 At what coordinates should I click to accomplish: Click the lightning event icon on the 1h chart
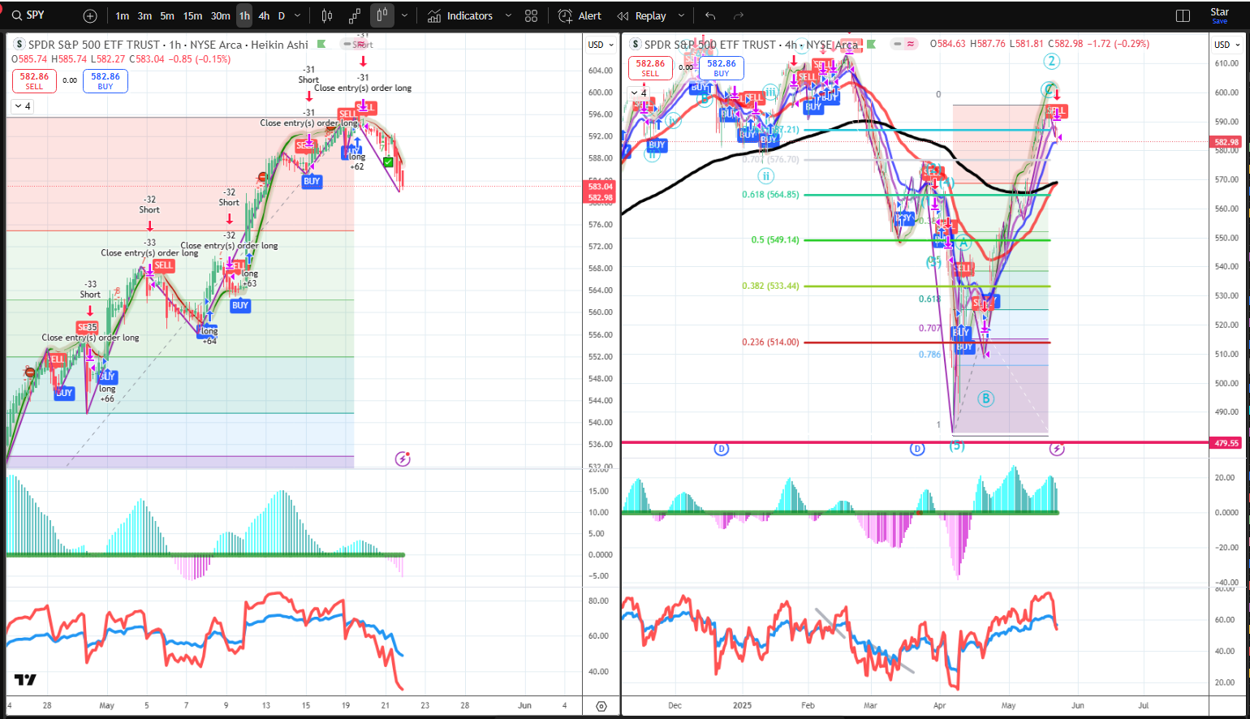click(x=403, y=459)
